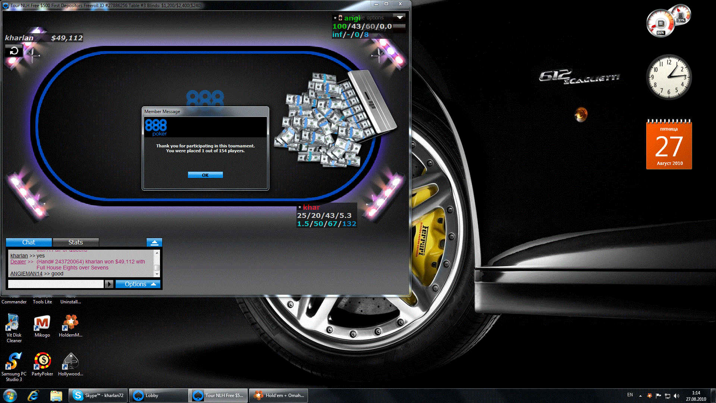The width and height of the screenshot is (716, 403).
Task: Click the chat message input field
Action: [56, 284]
